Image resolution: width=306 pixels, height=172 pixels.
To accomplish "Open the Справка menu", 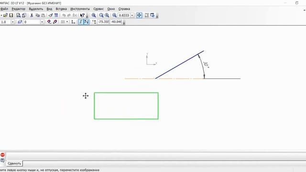I will [x=124, y=9].
